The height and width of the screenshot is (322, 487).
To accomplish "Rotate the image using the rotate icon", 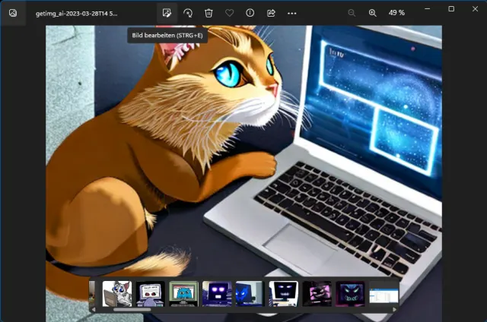I will click(x=188, y=13).
